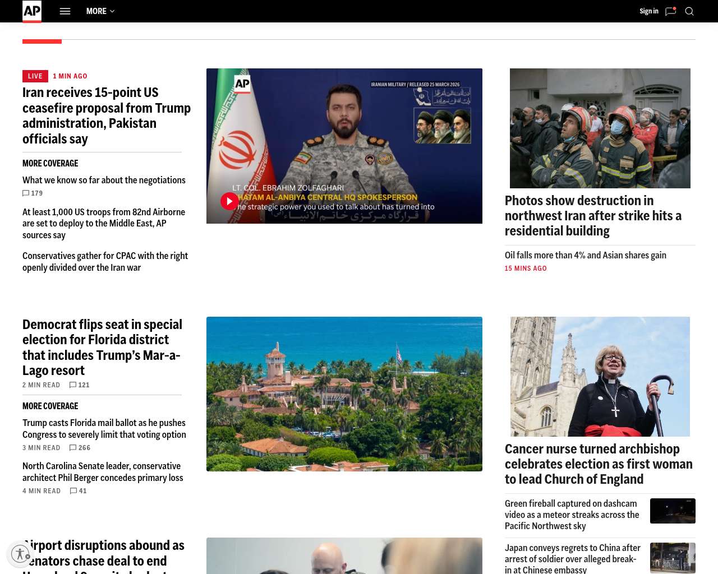
Task: Click the '15 MINS AGO' timestamp
Action: 526,269
